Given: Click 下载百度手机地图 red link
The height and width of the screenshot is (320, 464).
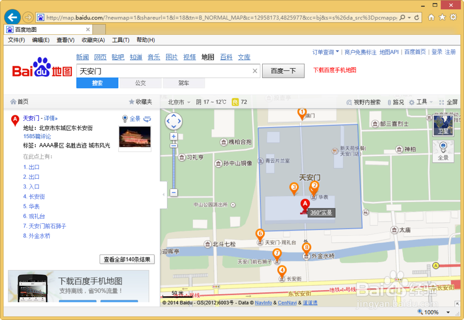Looking at the screenshot, I should click(335, 70).
